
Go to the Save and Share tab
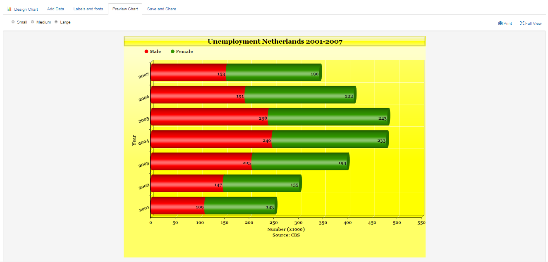point(162,9)
